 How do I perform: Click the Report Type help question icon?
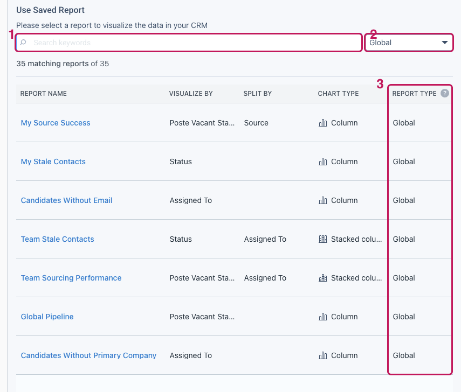[444, 93]
